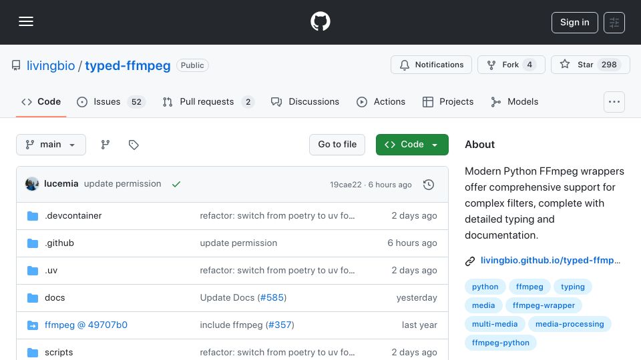Open the .devcontainer folder
Image resolution: width=641 pixels, height=360 pixels.
point(73,215)
